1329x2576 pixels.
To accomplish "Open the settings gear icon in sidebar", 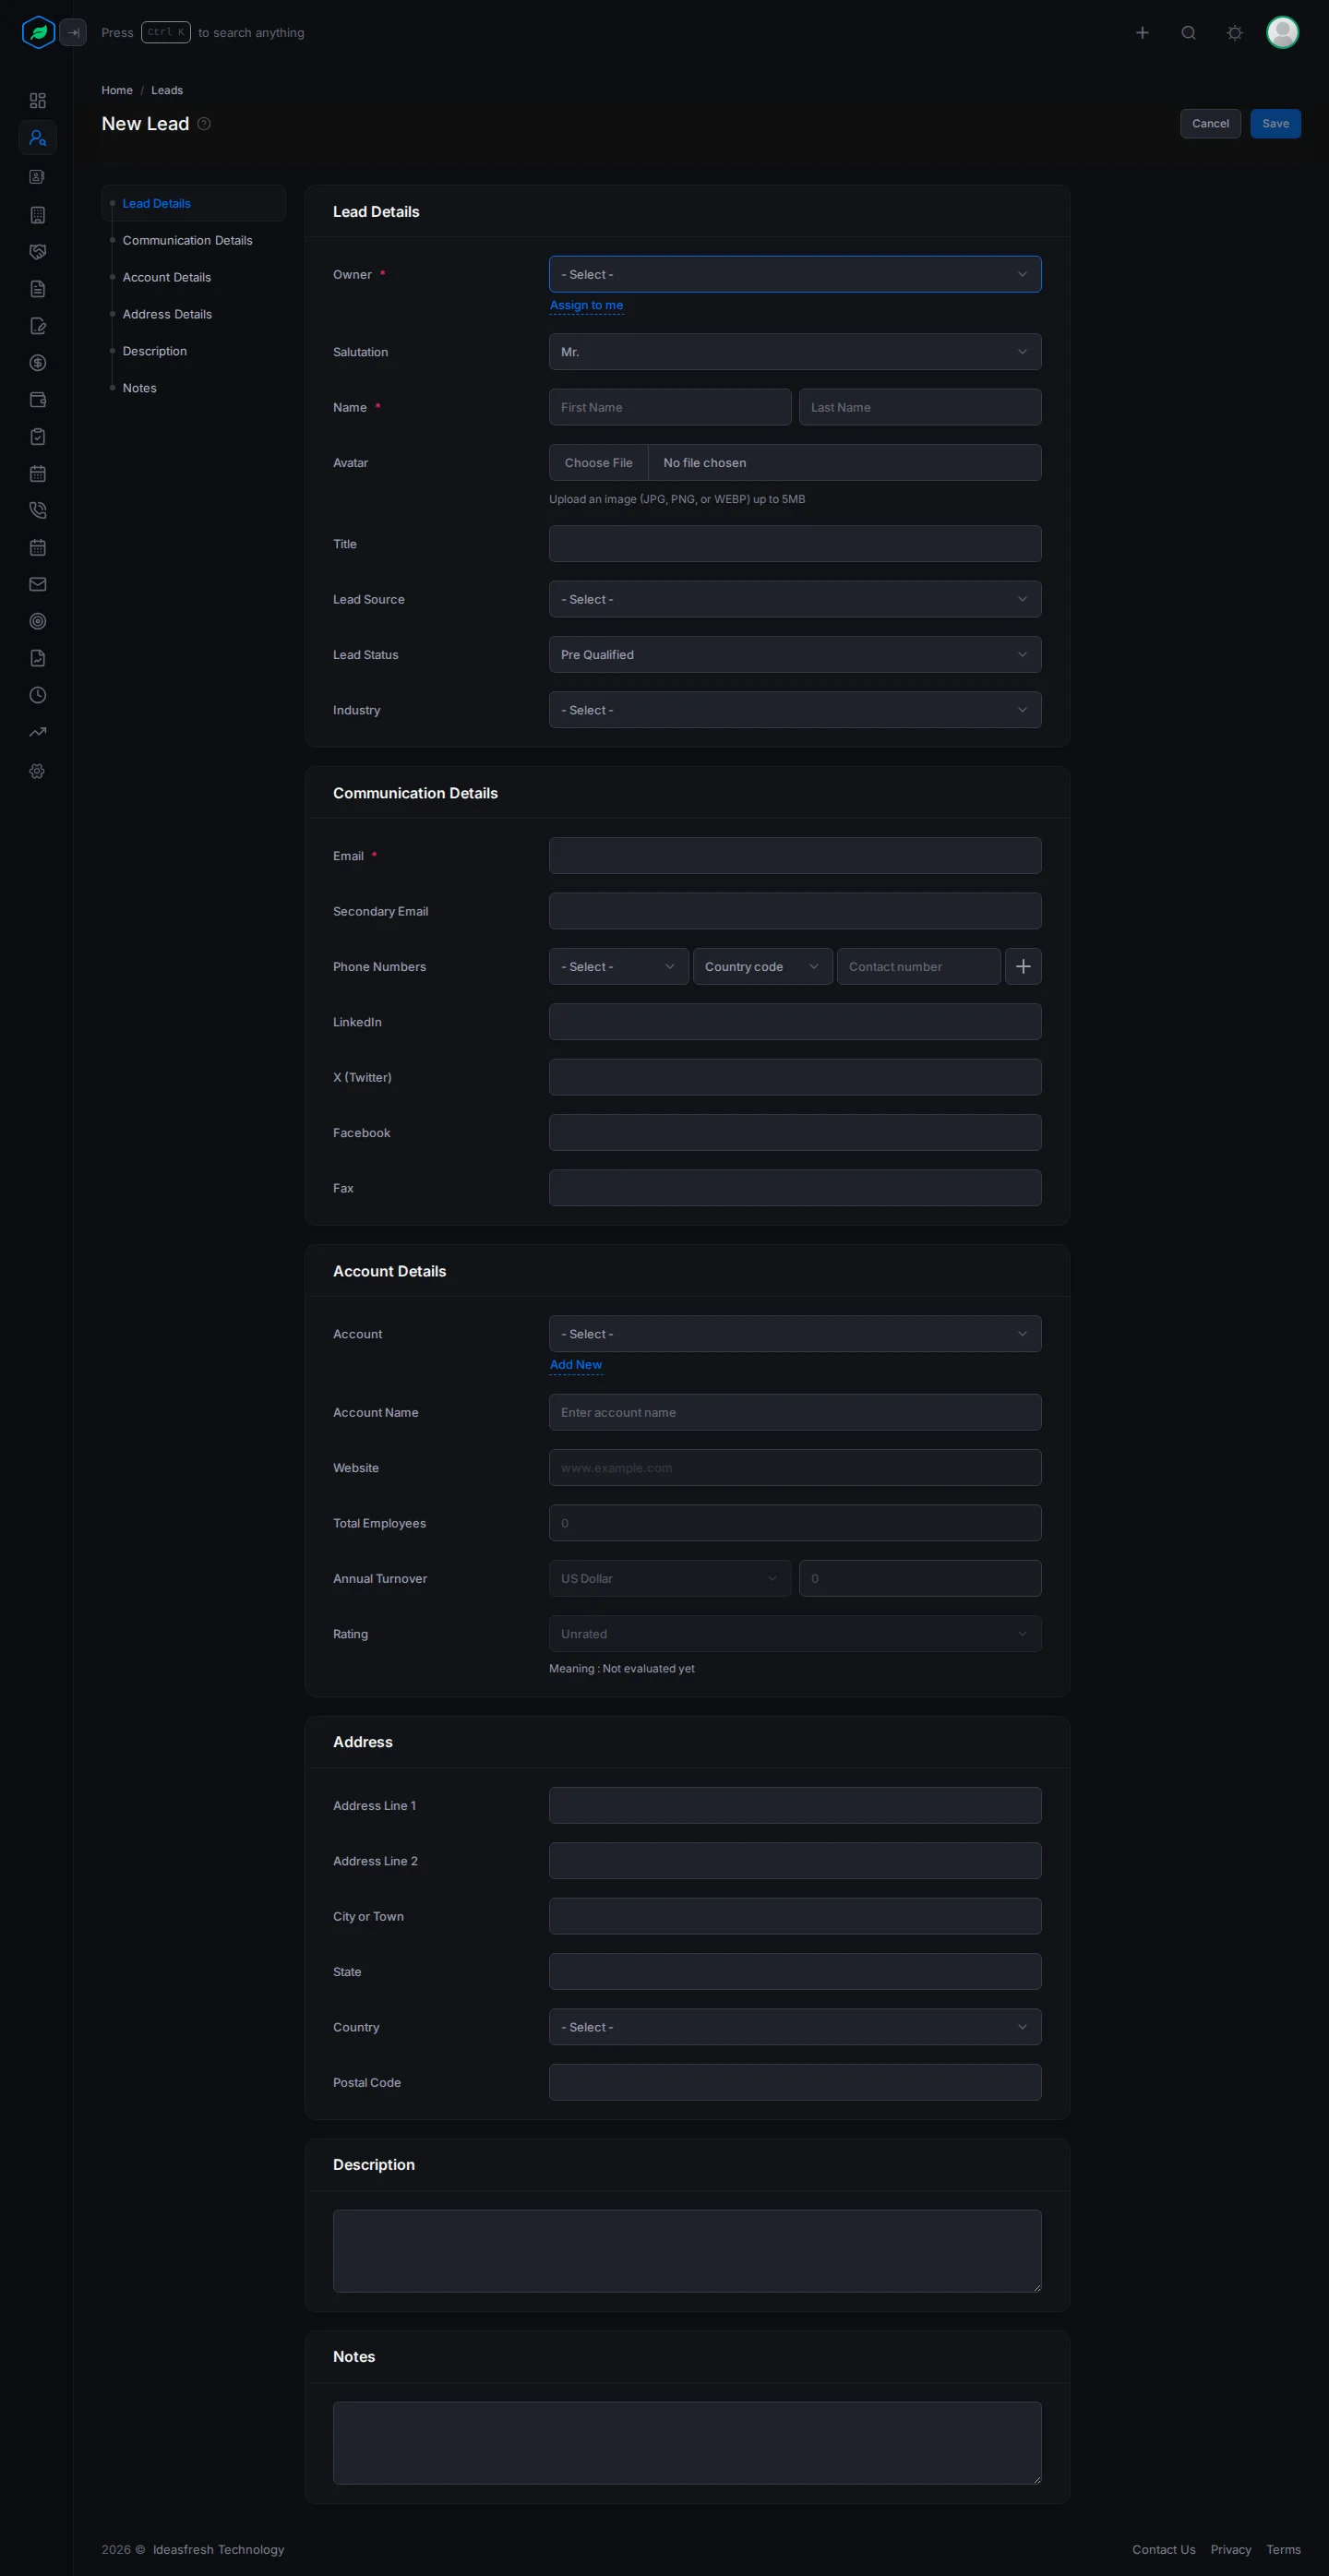I will pos(37,771).
